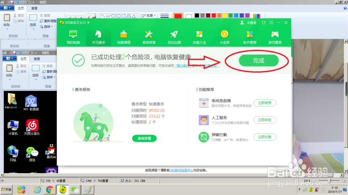Open WeChat from taskbar
Screen dimensions: 348x195
click(75, 190)
